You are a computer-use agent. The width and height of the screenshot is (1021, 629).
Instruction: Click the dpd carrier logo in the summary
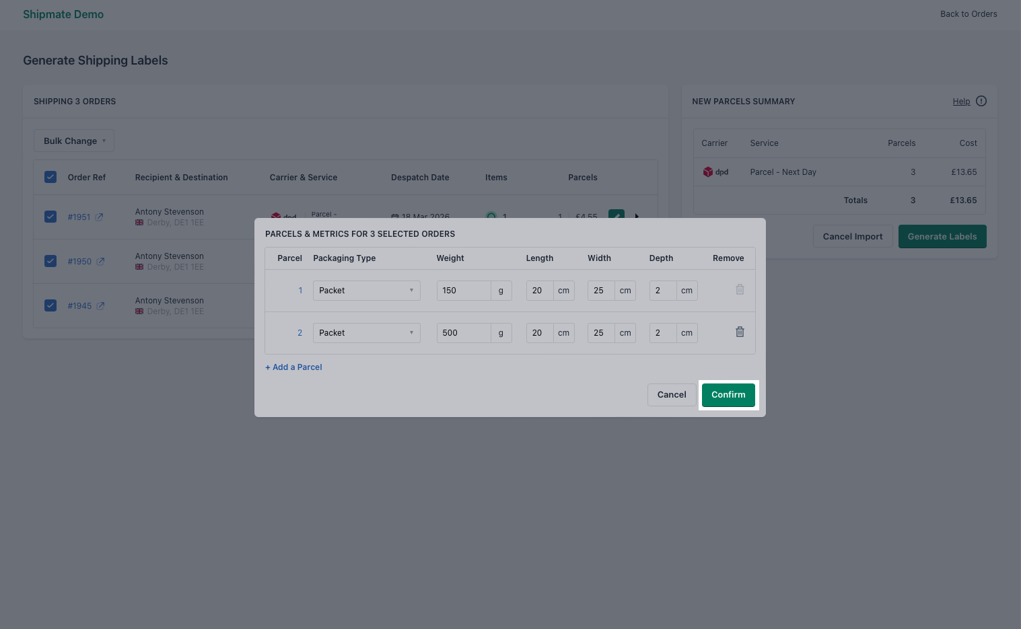point(709,172)
